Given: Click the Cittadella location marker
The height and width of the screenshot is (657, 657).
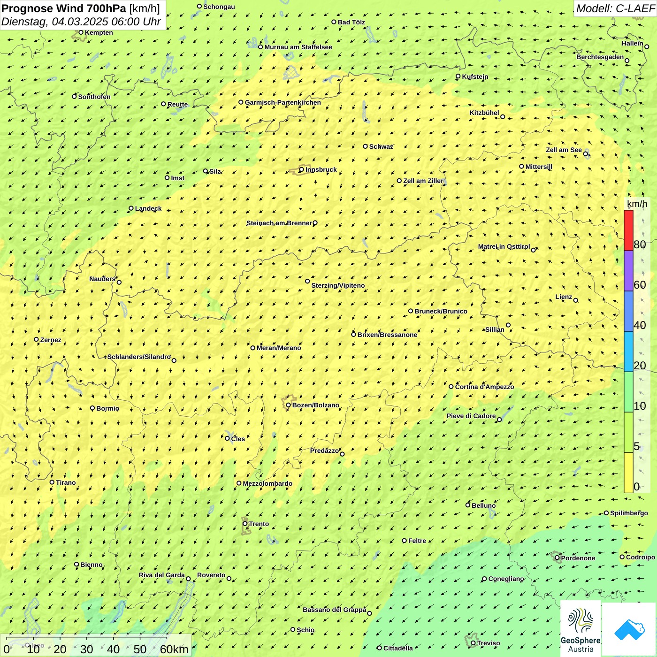Looking at the screenshot, I should click(379, 648).
